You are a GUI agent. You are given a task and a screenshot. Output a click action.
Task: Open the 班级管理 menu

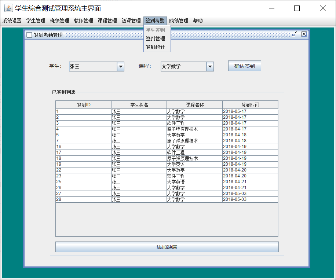(59, 21)
